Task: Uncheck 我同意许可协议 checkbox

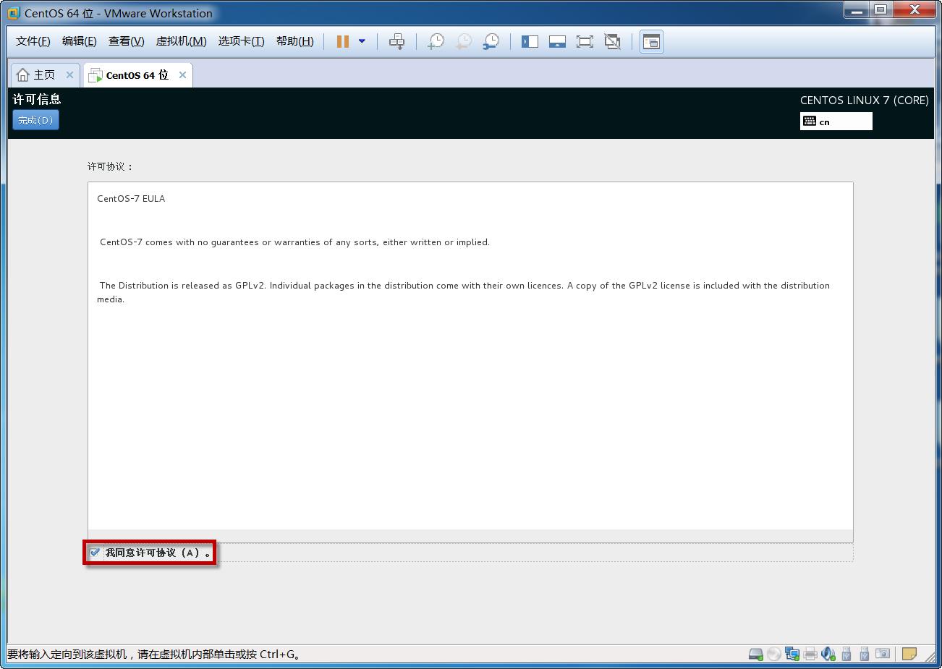Action: [x=95, y=552]
